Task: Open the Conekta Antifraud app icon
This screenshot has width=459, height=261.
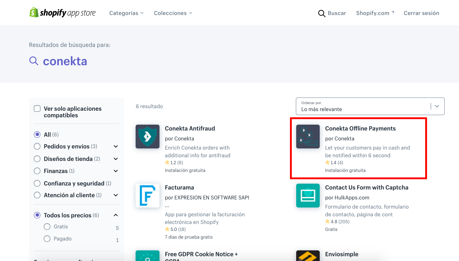Action: (147, 136)
